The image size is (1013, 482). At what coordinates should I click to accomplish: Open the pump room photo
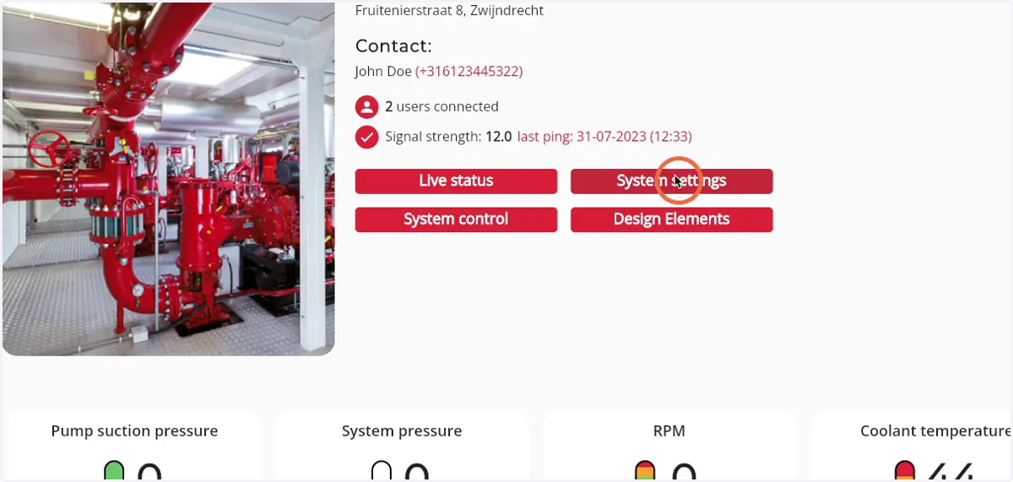tap(168, 177)
